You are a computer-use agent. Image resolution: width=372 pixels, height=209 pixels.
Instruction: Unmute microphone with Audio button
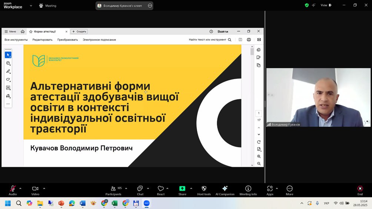(x=13, y=189)
